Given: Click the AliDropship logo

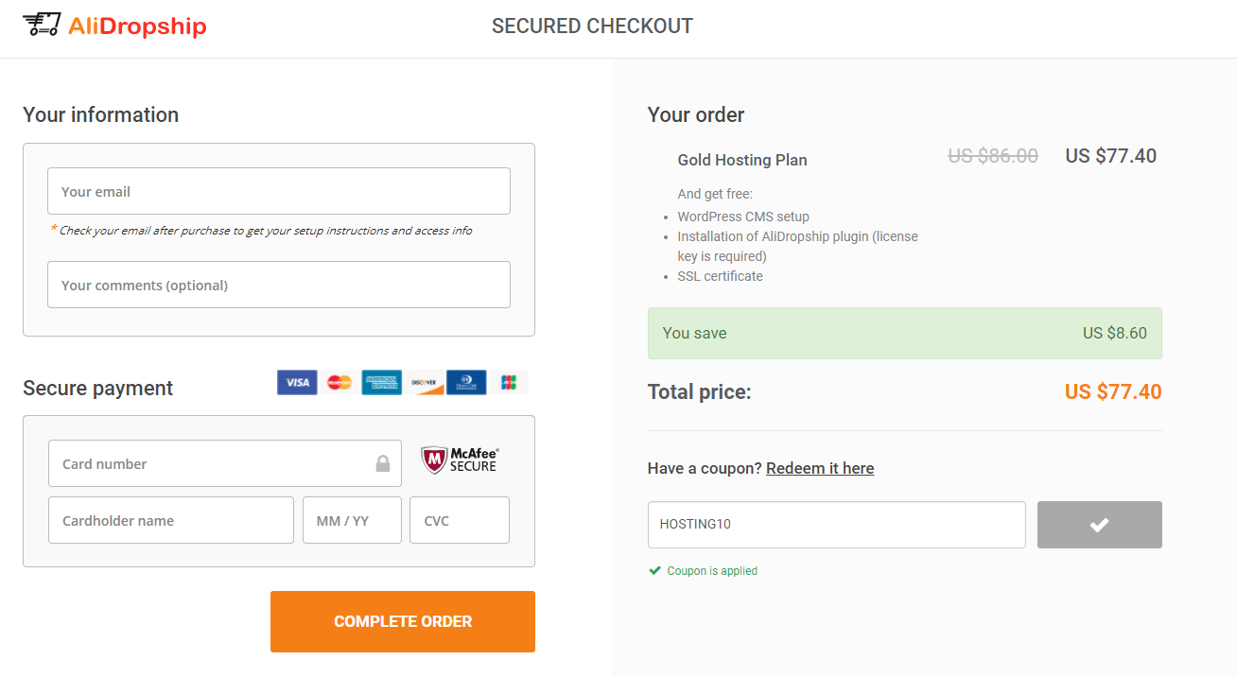Looking at the screenshot, I should (x=114, y=26).
